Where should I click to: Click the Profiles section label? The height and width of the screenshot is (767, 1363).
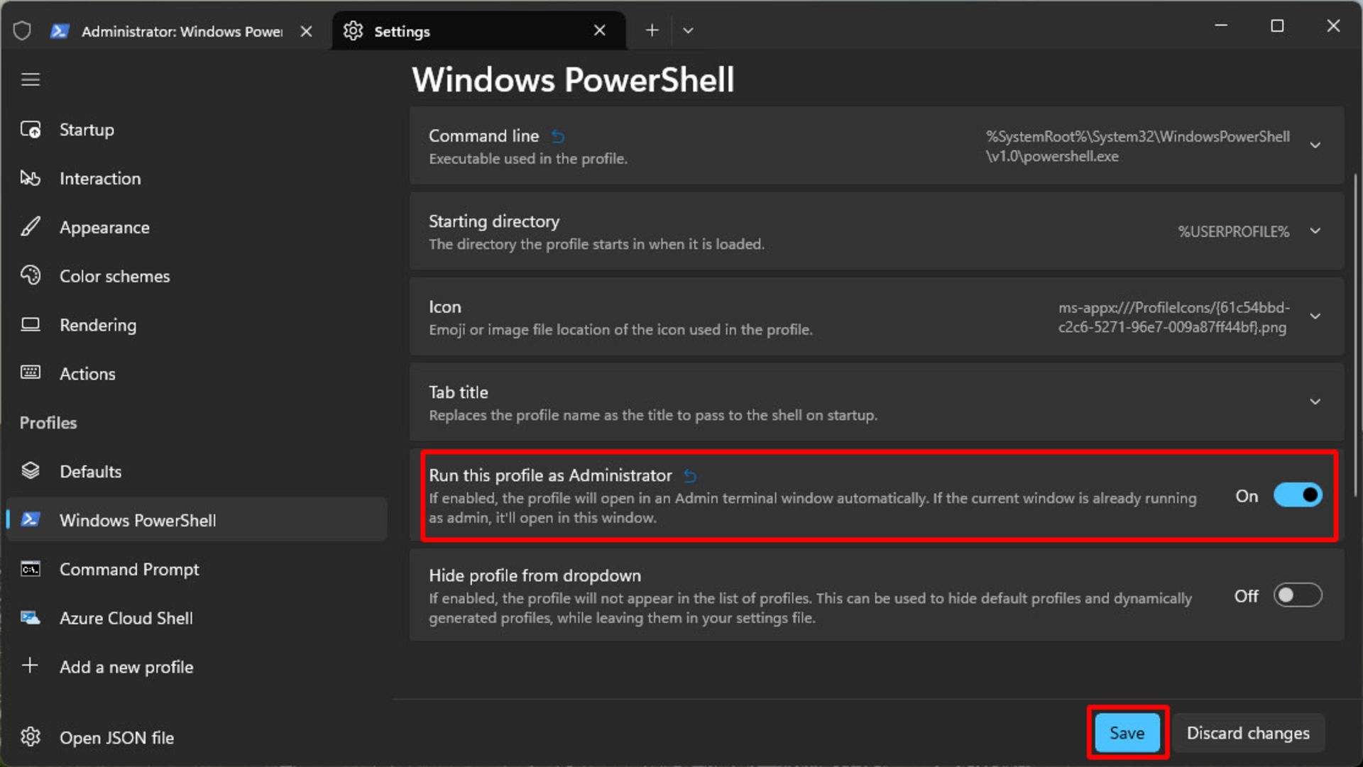48,423
